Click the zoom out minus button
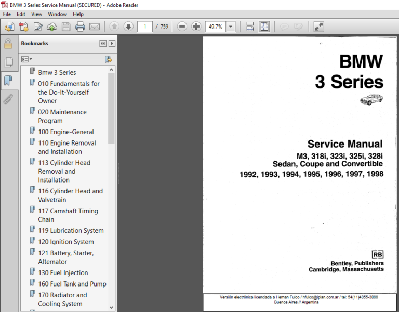Screen dimensions: 399x312 [x=182, y=26]
